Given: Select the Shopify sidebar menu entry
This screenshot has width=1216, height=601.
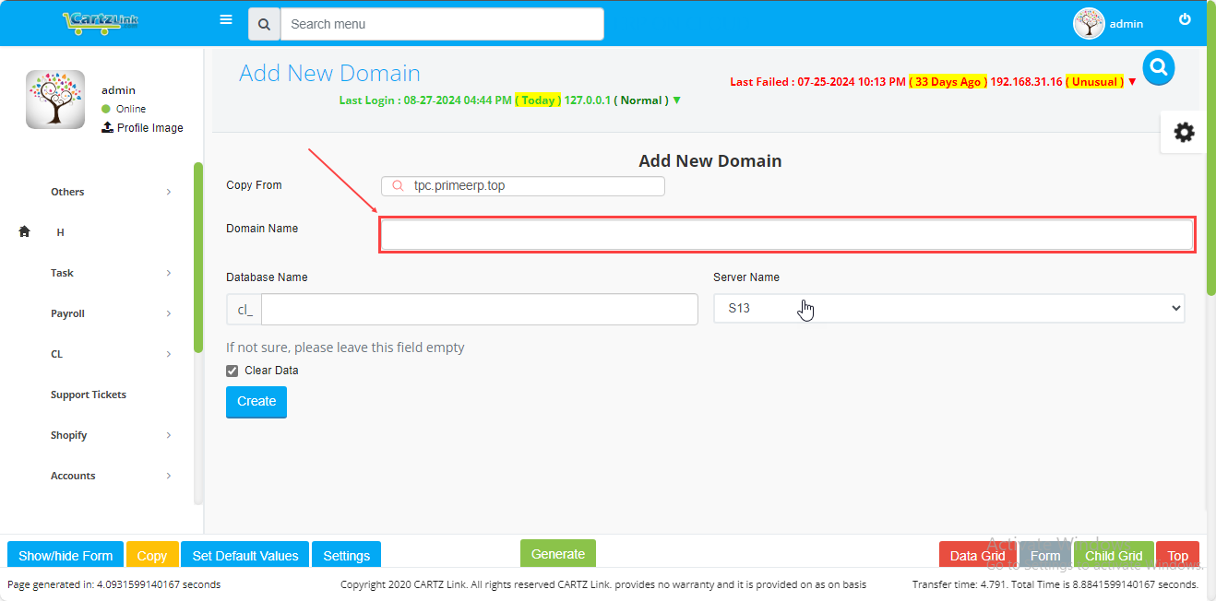Looking at the screenshot, I should pyautogui.click(x=69, y=435).
